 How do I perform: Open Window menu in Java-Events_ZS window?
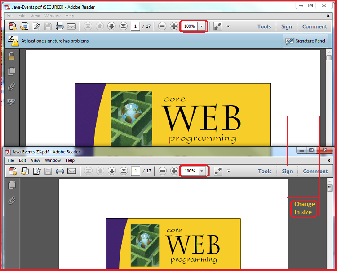coord(53,160)
